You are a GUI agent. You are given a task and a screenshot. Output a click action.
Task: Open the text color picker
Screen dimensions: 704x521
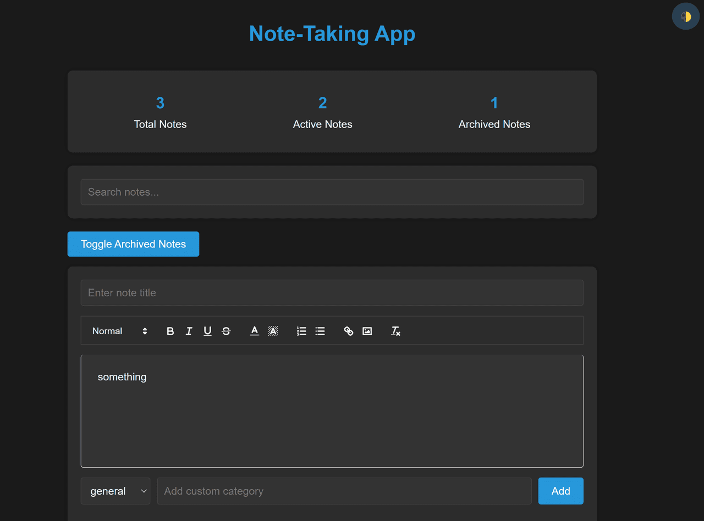click(255, 331)
